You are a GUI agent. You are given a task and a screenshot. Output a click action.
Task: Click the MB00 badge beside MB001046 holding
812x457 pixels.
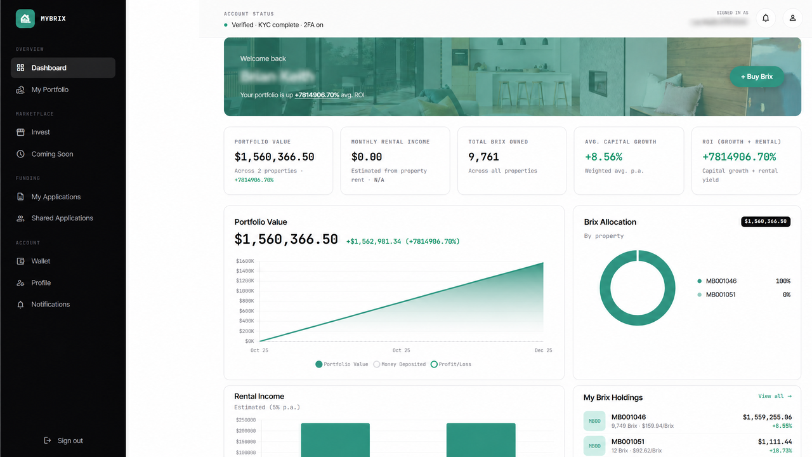pyautogui.click(x=594, y=421)
